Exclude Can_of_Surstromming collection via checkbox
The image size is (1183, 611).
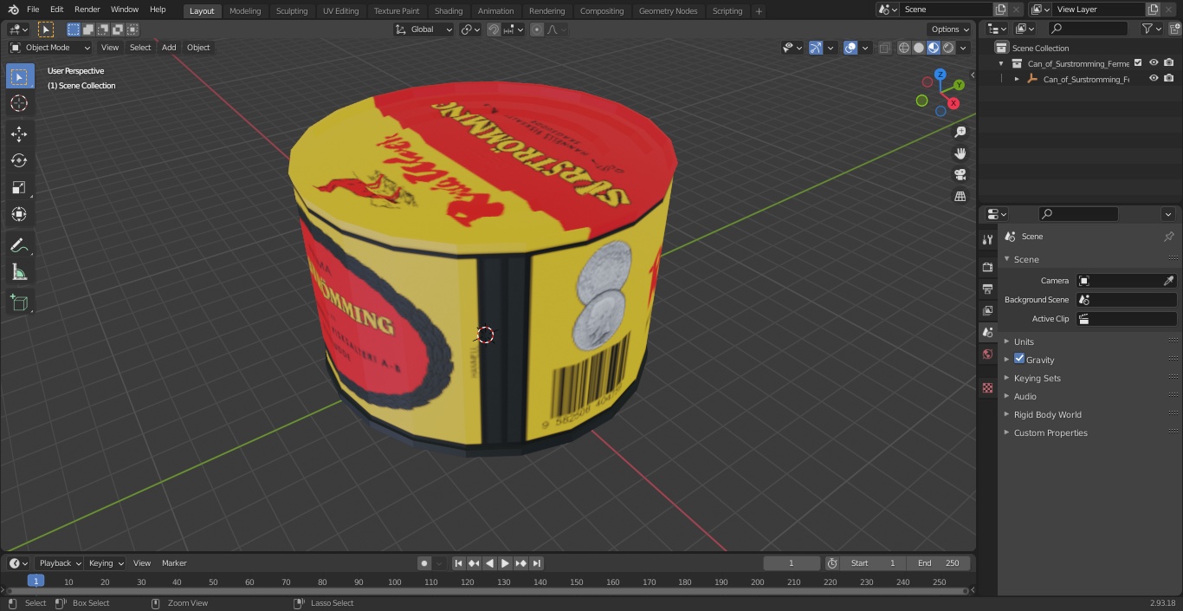(x=1138, y=62)
